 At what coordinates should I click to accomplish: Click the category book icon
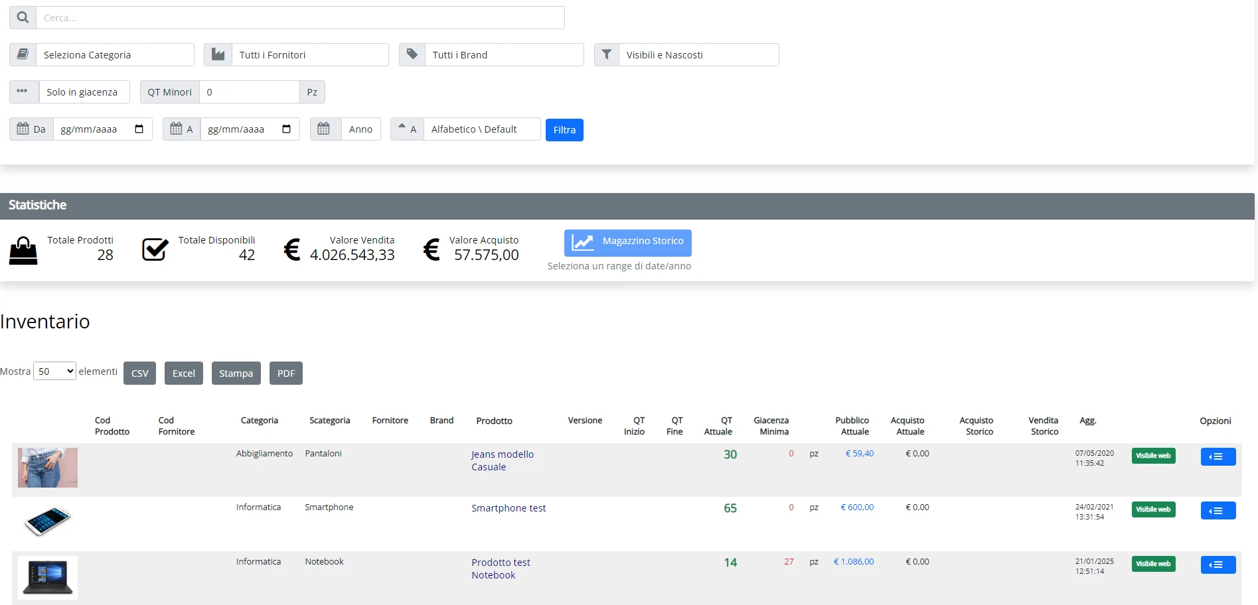(x=23, y=54)
